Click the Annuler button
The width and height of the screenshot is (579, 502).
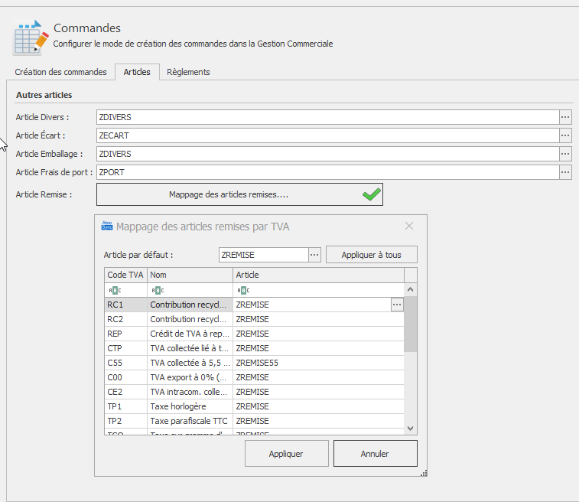tap(376, 454)
